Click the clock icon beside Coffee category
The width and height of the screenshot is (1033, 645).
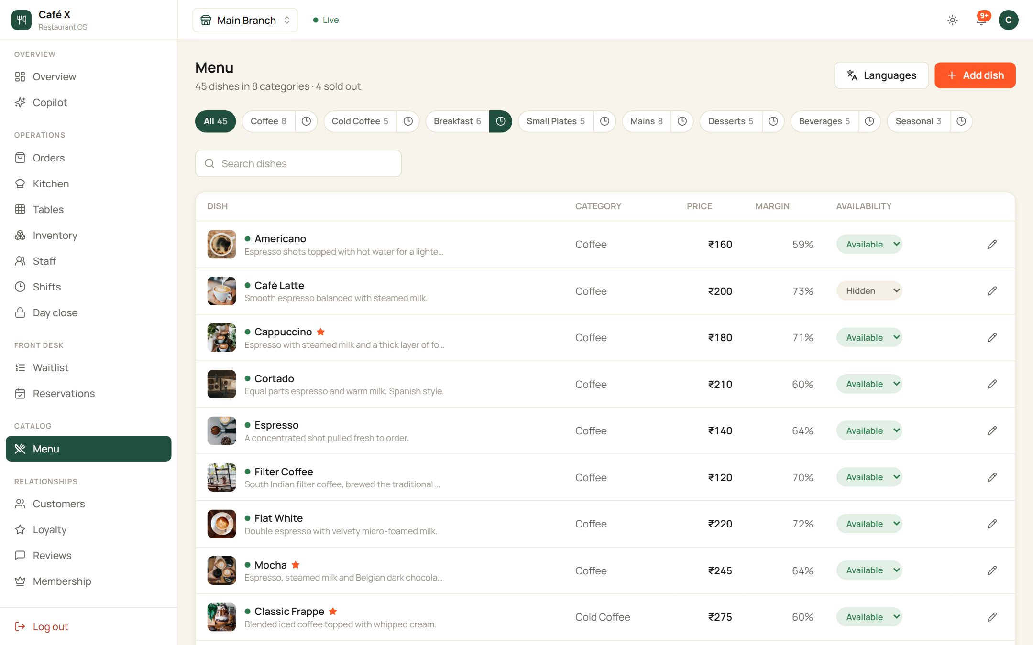tap(306, 121)
